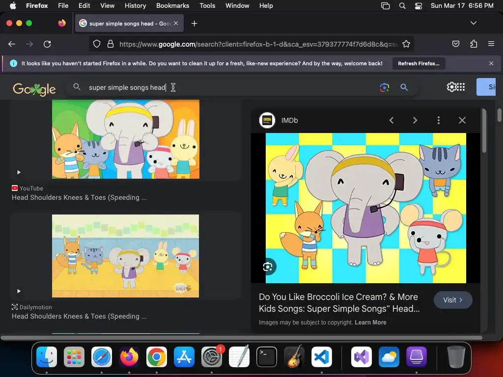Open the Firefox application menu
Screen dimensions: 503x377
[x=37, y=6]
